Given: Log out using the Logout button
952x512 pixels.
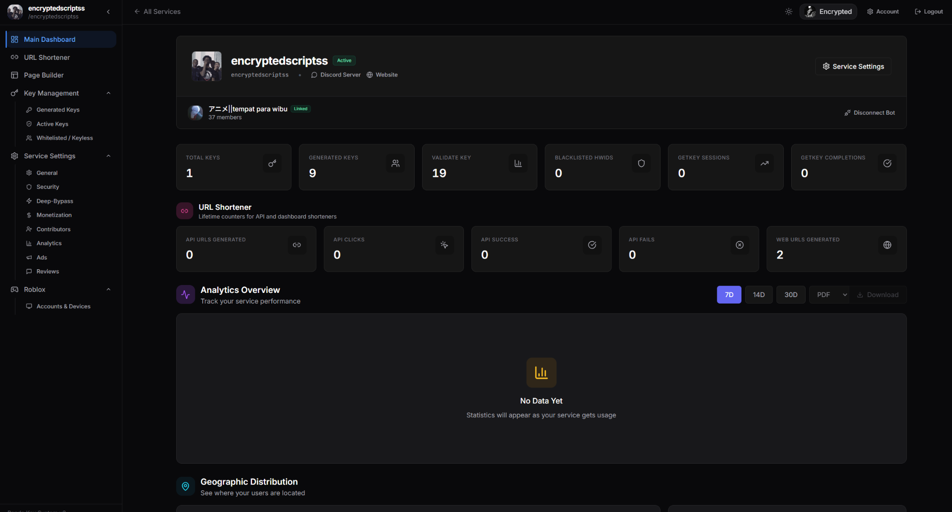Looking at the screenshot, I should (x=929, y=12).
